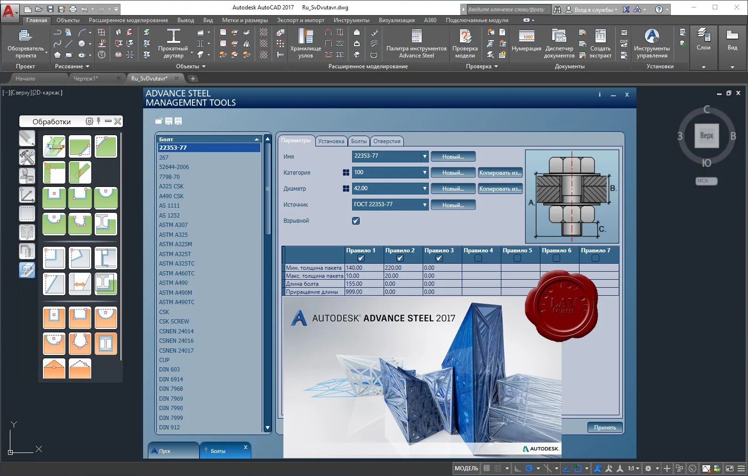Enable the Правило 4 checkbox
Image resolution: width=748 pixels, height=476 pixels.
pyautogui.click(x=478, y=258)
